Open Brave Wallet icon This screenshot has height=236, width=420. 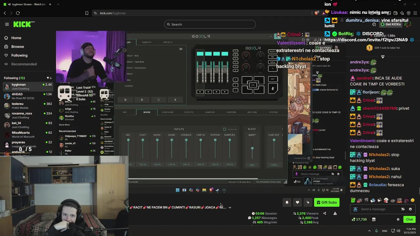(x=395, y=13)
